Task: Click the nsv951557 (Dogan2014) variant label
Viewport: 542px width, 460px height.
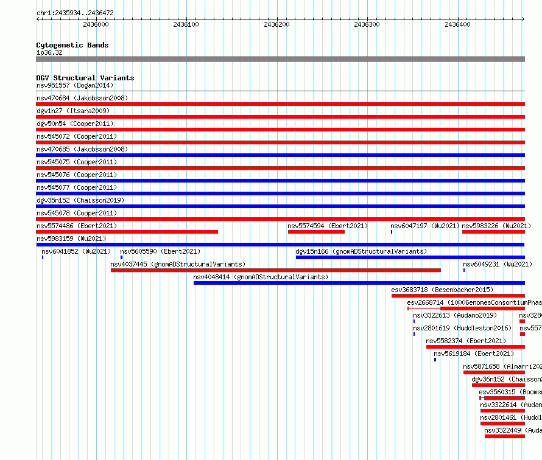Action: point(75,85)
